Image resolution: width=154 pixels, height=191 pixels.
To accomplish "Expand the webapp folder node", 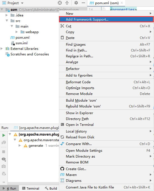I will click(17, 32).
